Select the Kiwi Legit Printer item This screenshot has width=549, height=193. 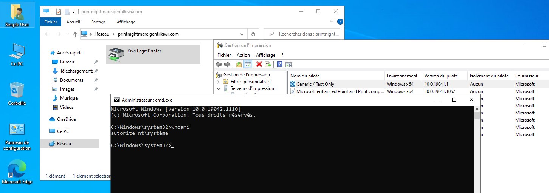tap(153, 54)
